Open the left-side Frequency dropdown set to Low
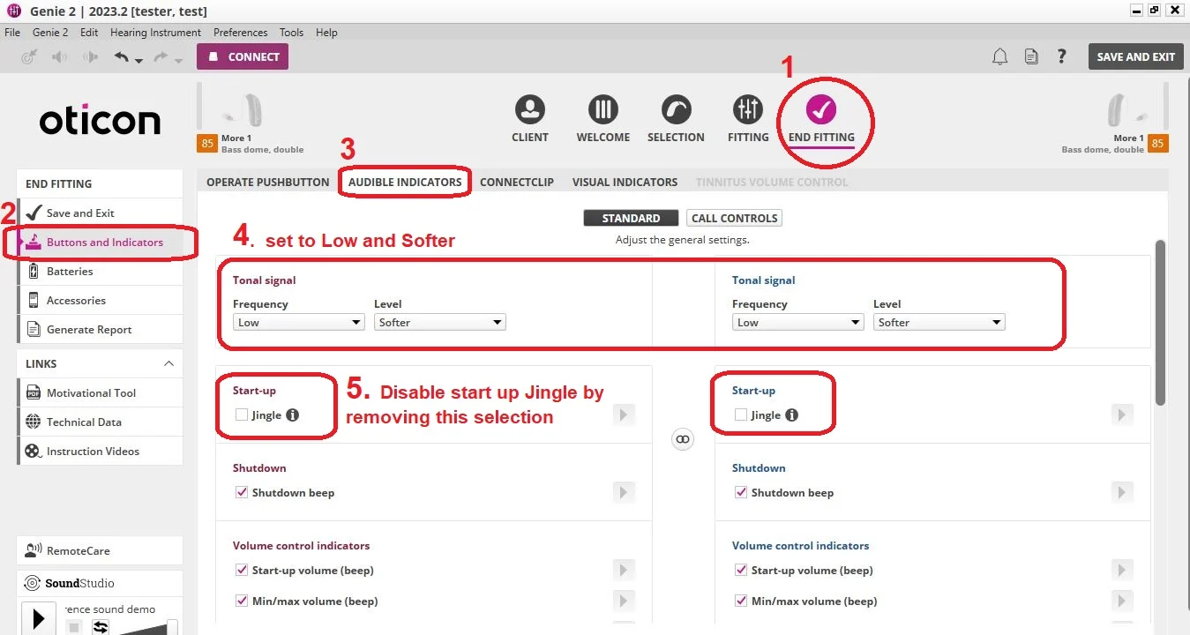The width and height of the screenshot is (1190, 635). 299,323
